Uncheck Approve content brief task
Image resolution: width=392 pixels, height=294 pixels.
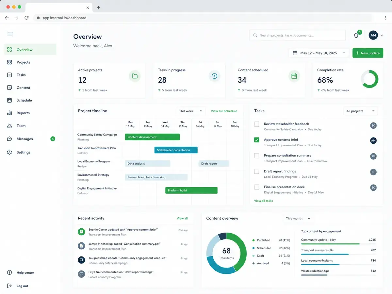(257, 140)
